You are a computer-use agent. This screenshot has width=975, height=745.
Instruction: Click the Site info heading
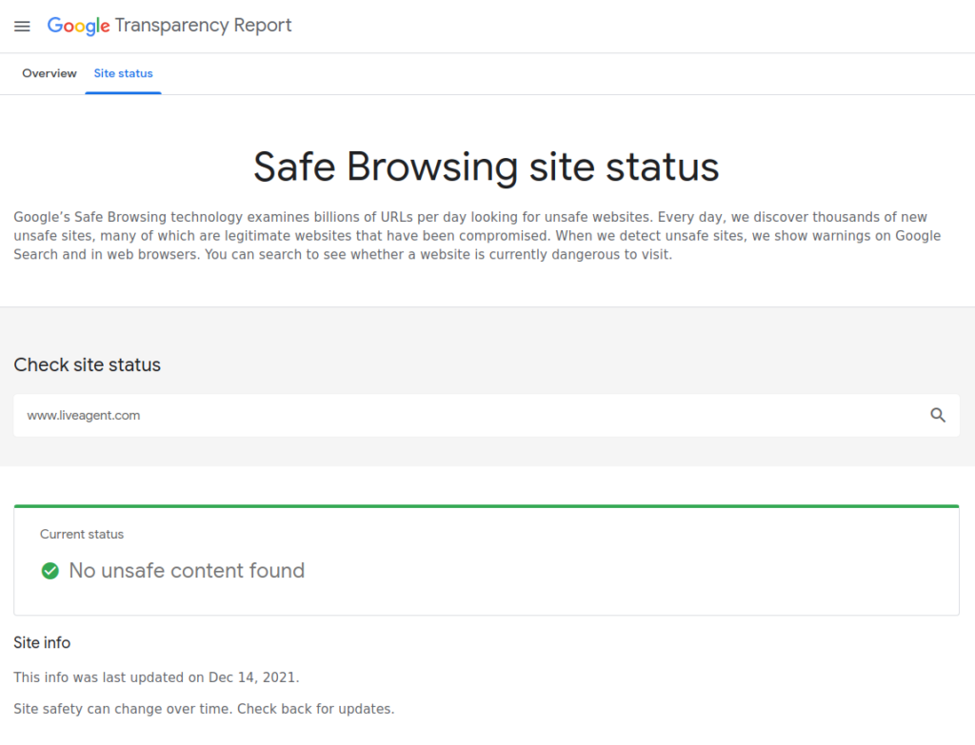point(42,642)
